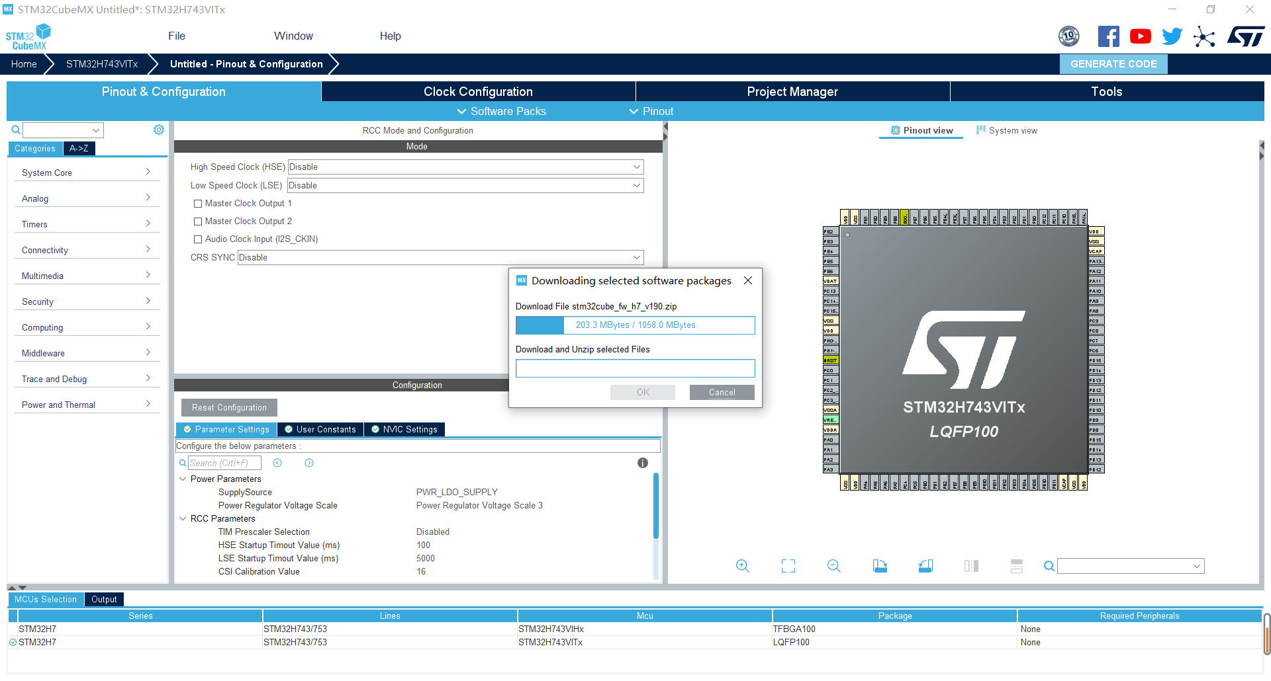The image size is (1271, 681).
Task: Click the download progress bar
Action: 635,325
